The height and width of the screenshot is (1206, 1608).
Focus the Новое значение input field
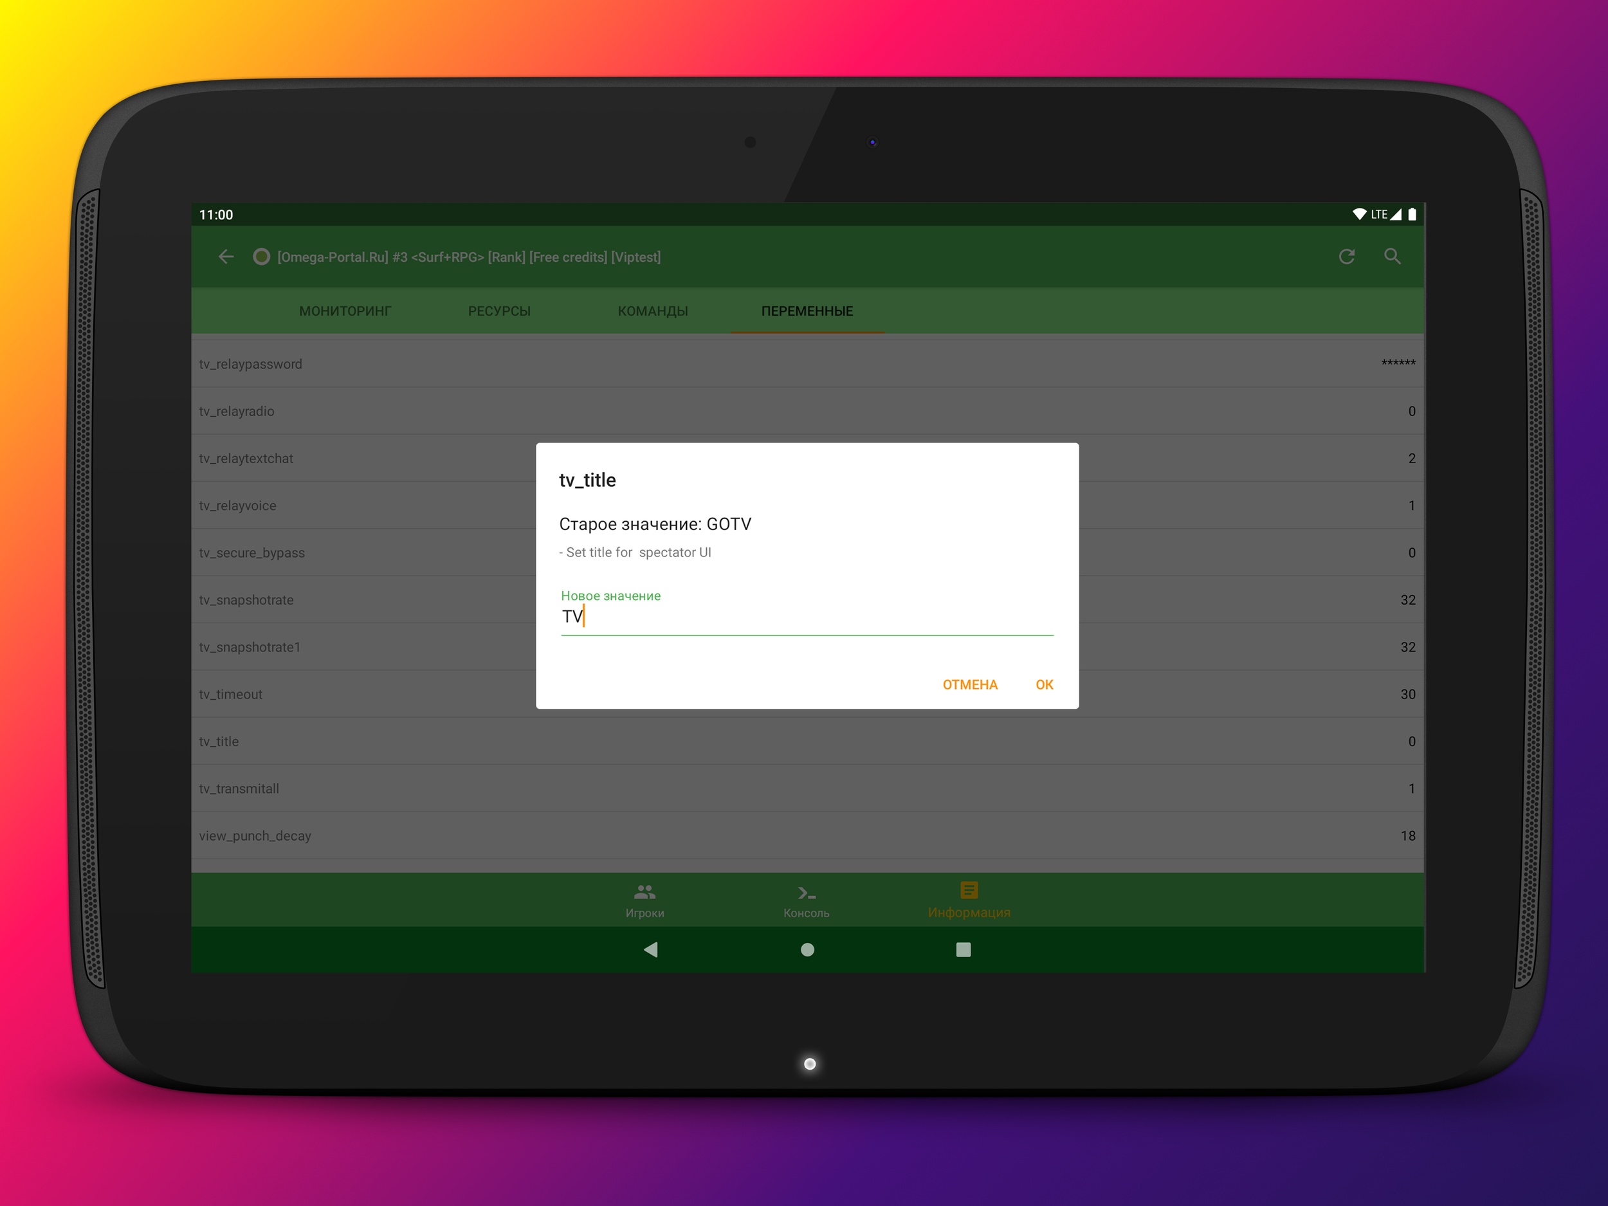point(807,617)
